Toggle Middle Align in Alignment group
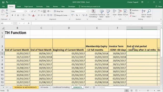The height and width of the screenshot is (92, 163). tap(42, 11)
